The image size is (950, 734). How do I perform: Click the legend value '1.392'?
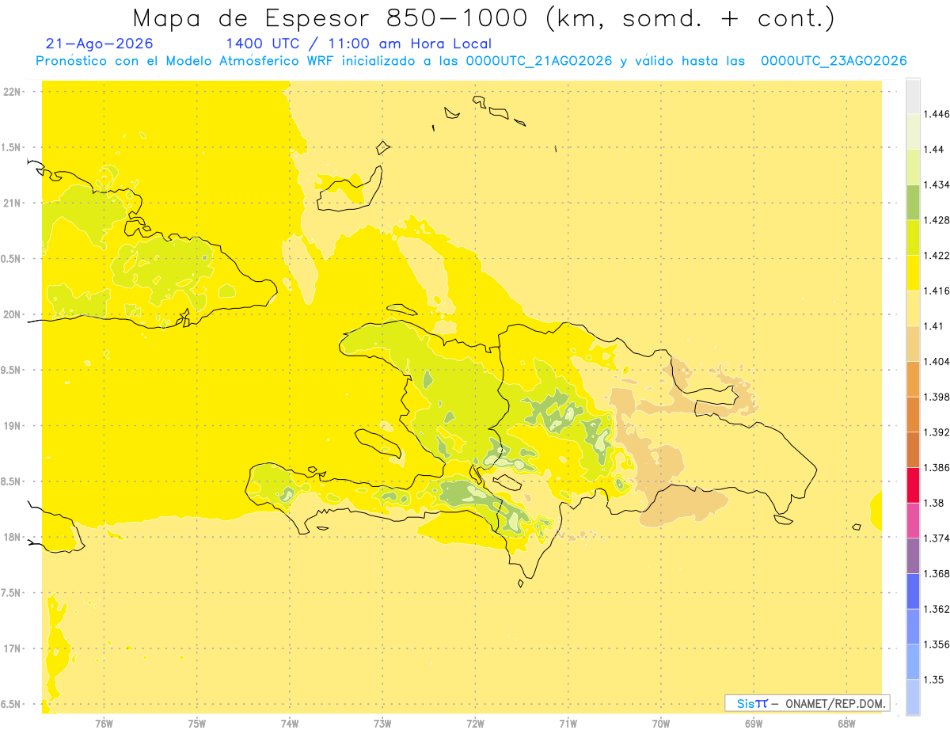[x=937, y=432]
